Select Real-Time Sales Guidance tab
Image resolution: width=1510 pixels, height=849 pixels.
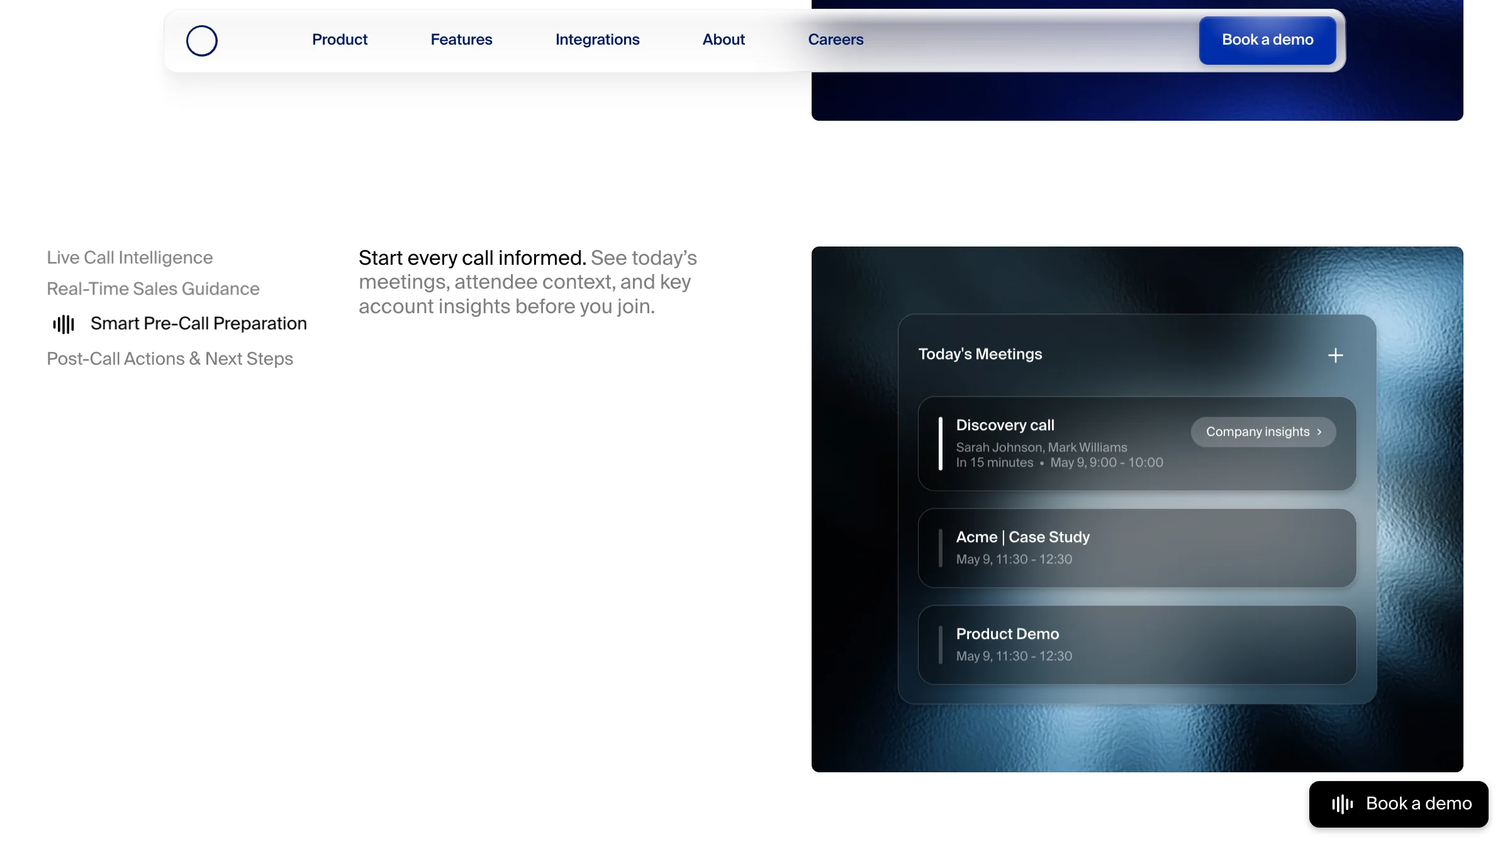pos(153,289)
